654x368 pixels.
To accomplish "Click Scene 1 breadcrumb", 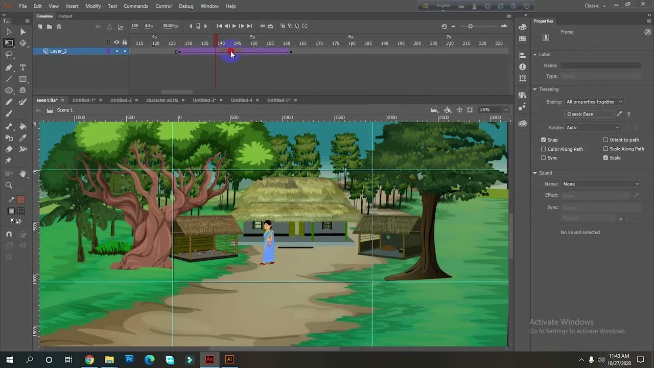I will [x=65, y=110].
